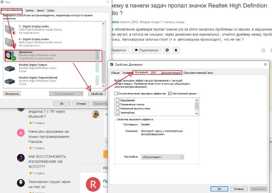Screen dimensions: 272x193
Task: Open the По умолчанию dropdown arrow
Action: (81, 94)
